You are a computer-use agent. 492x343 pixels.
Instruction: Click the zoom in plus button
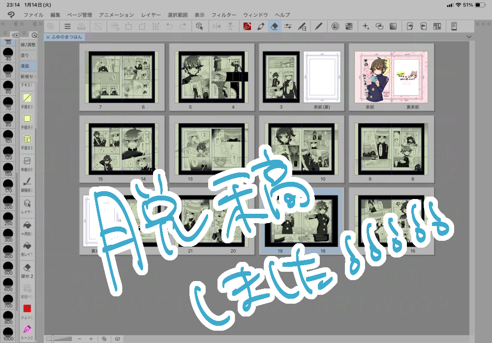click(x=91, y=339)
